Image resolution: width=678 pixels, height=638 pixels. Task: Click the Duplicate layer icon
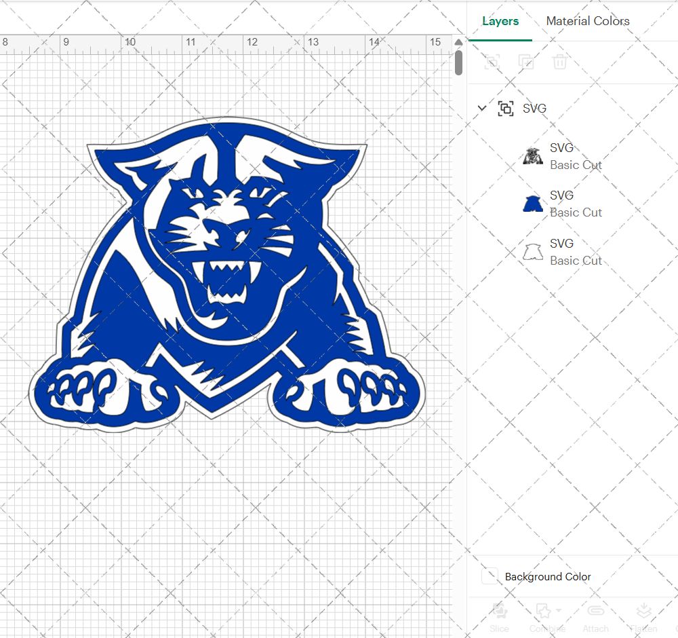click(526, 62)
